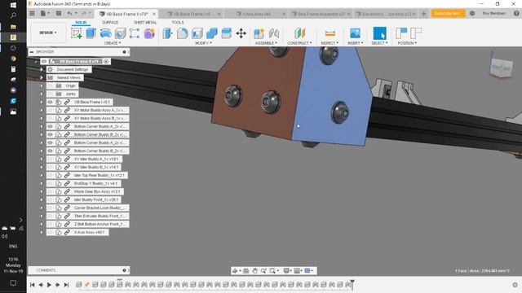Select the Combine tool
The image size is (522, 293).
(212, 33)
